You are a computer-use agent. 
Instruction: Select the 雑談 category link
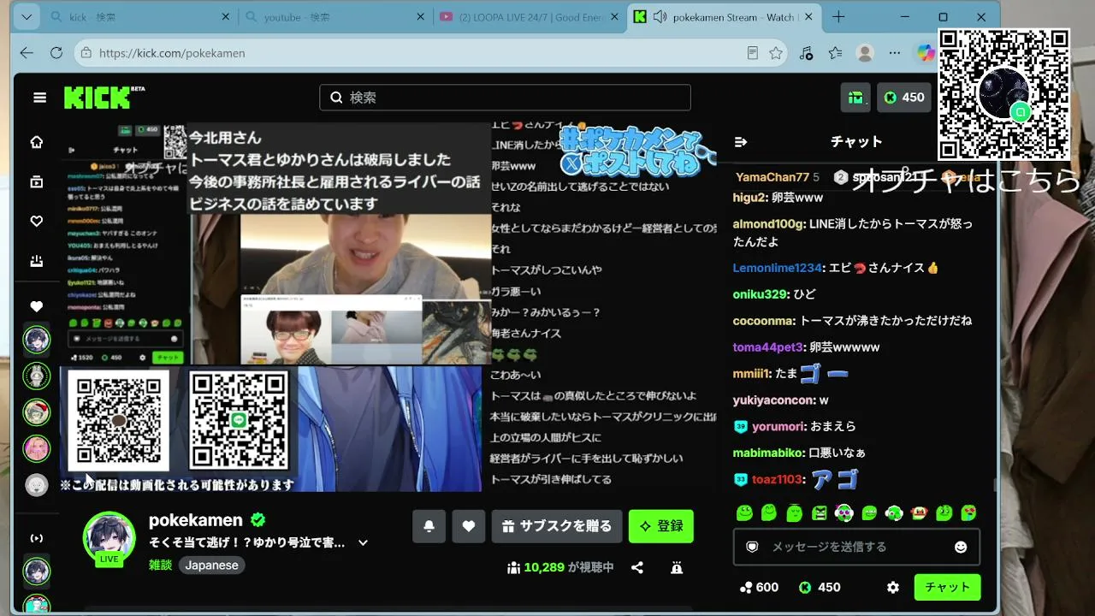(160, 565)
